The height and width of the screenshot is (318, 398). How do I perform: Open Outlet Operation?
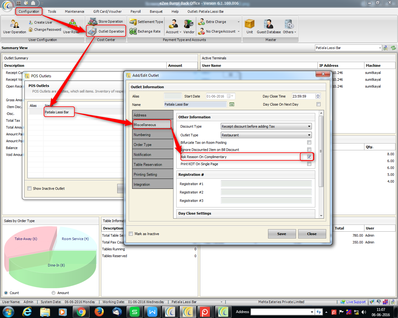(x=106, y=31)
